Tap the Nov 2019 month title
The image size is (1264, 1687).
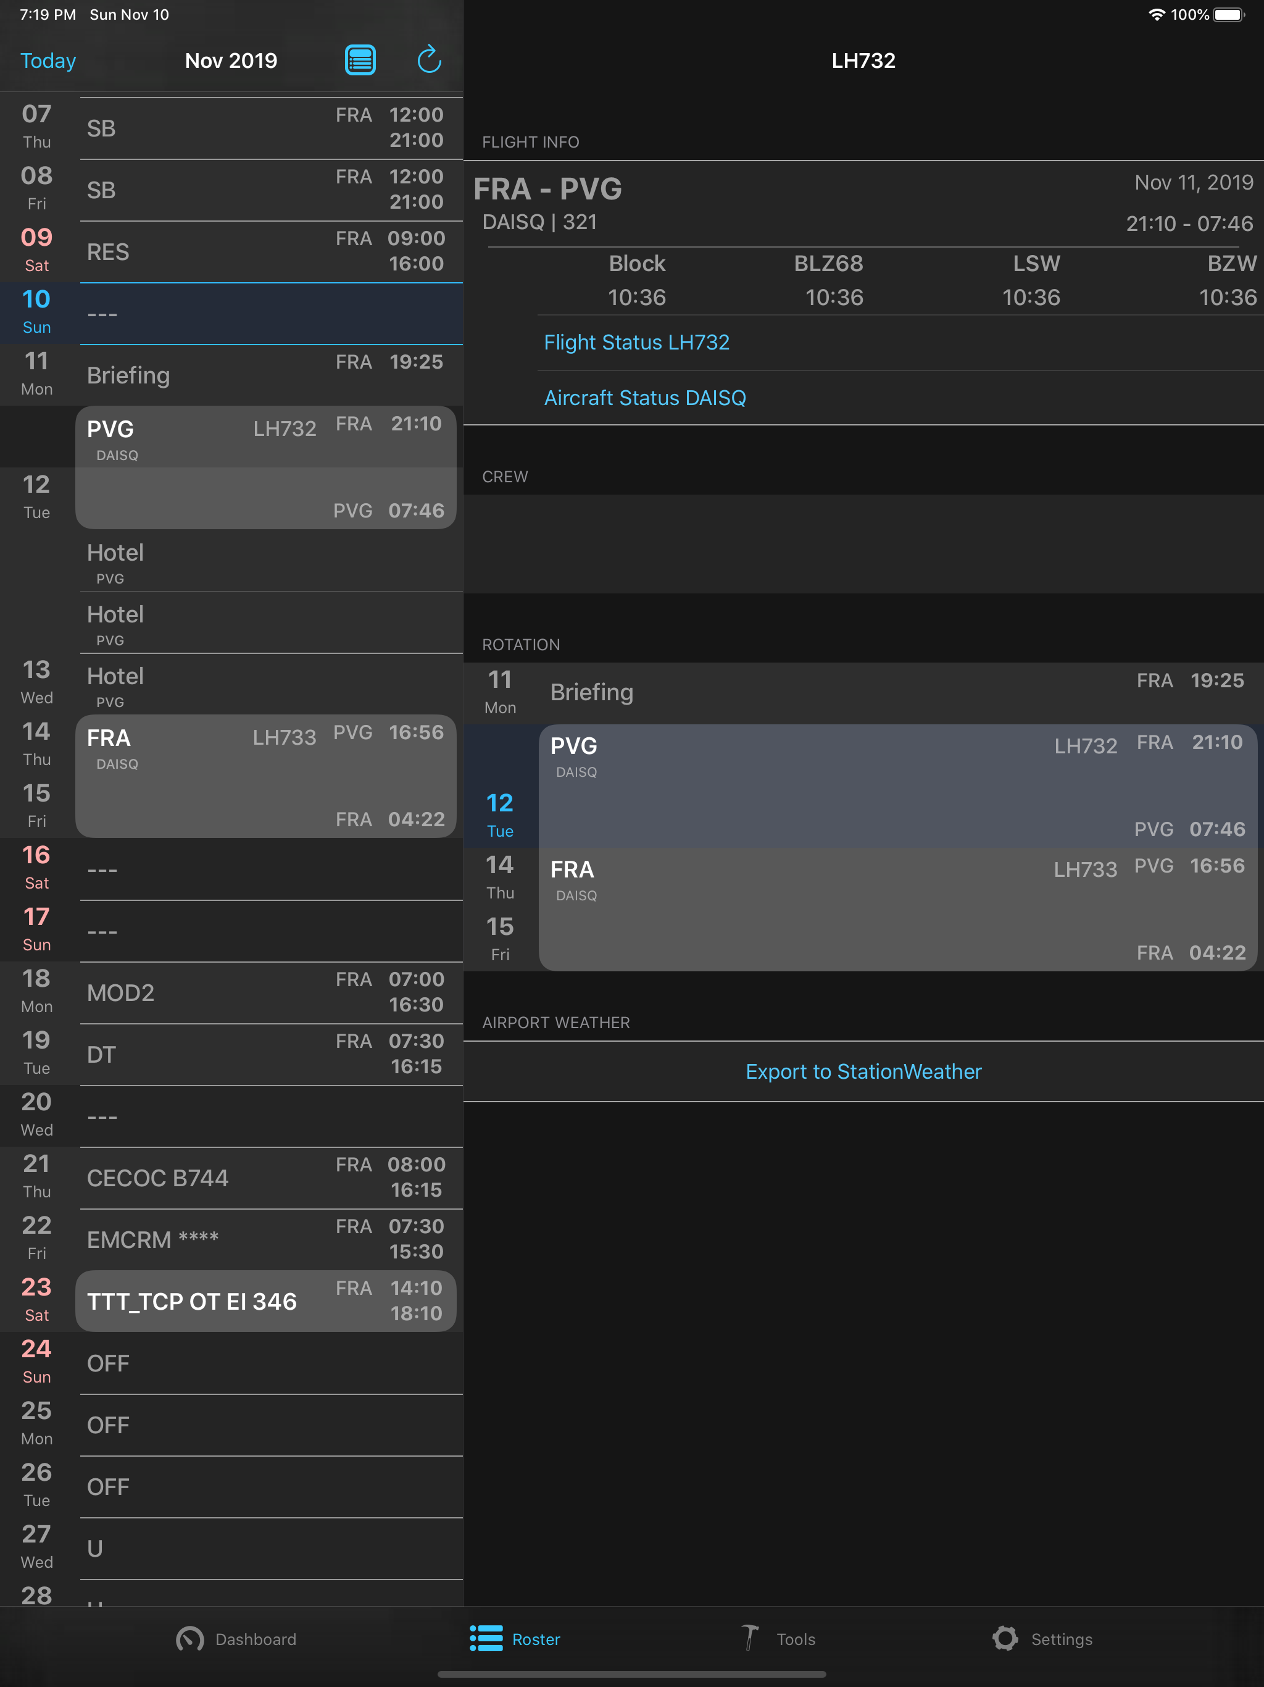pyautogui.click(x=231, y=61)
